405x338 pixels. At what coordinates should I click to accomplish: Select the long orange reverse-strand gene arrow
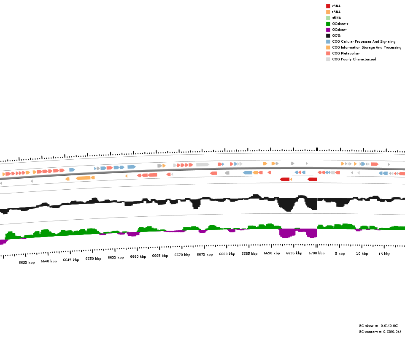[83, 178]
